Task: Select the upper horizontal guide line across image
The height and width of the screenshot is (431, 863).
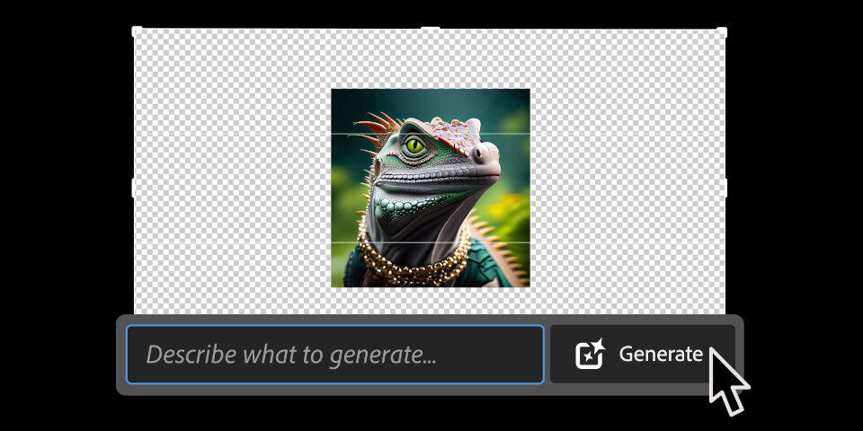Action: [x=351, y=135]
